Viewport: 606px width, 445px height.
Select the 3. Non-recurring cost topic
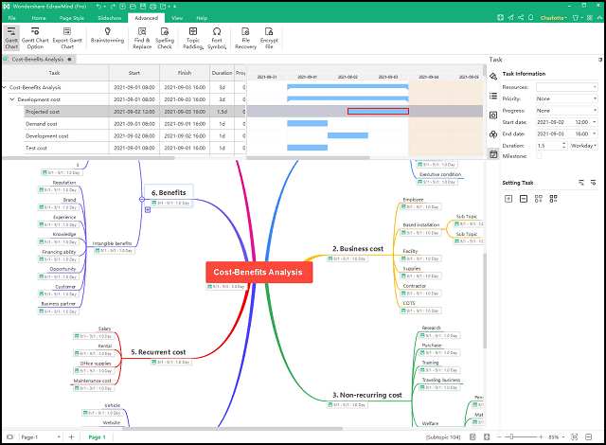[x=366, y=395]
